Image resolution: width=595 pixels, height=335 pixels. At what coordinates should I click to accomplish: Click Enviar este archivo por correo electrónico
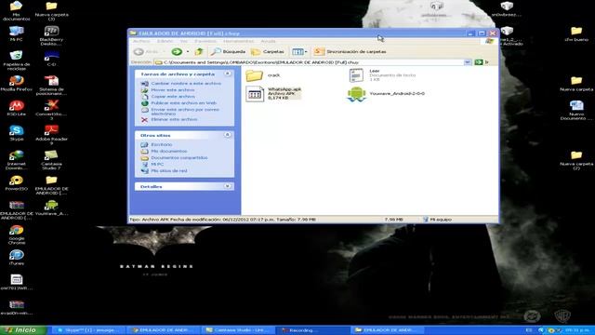(x=185, y=112)
